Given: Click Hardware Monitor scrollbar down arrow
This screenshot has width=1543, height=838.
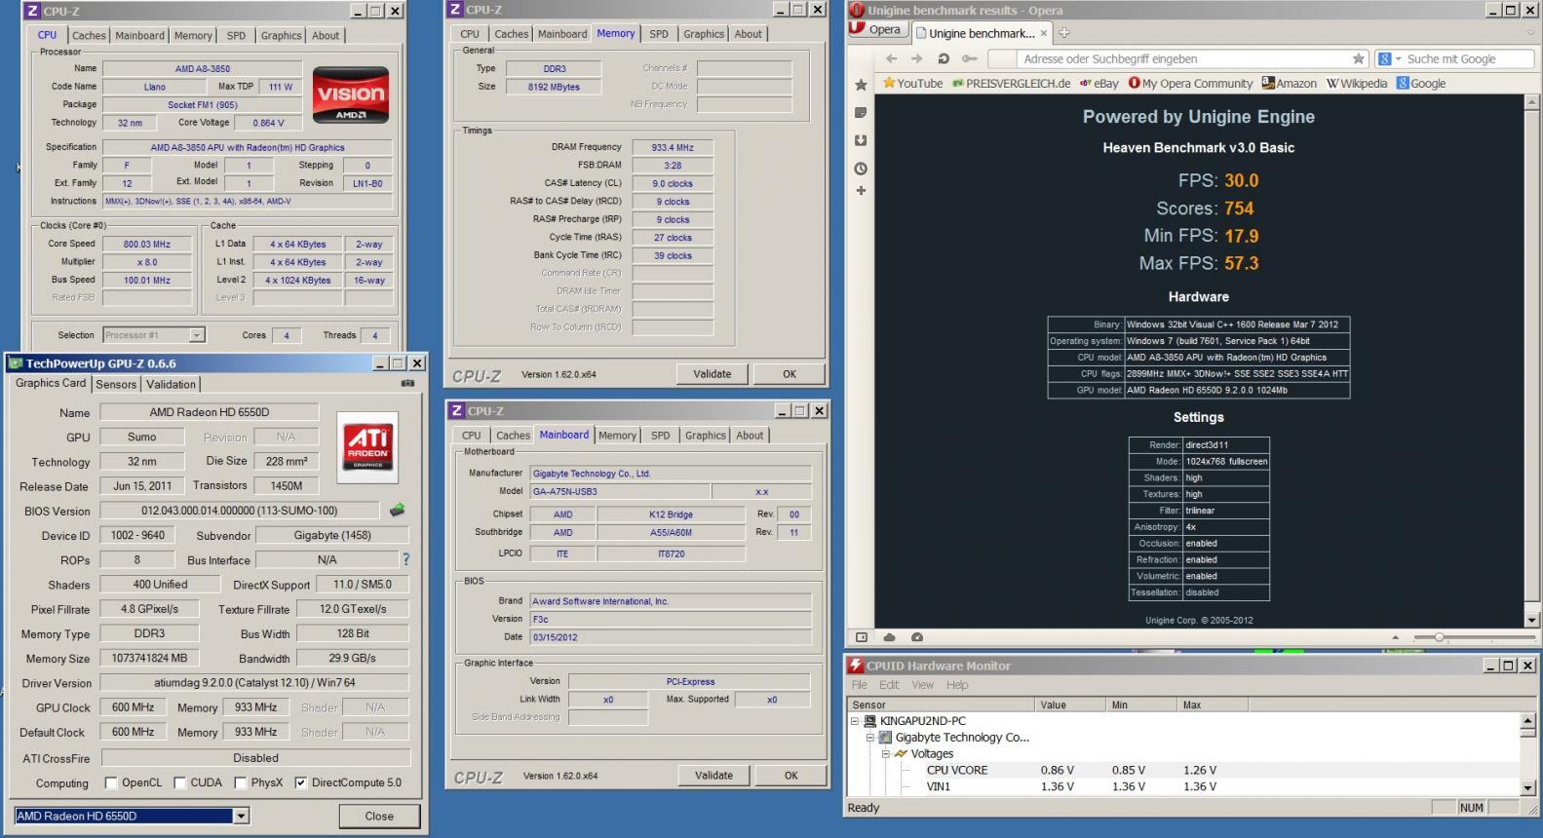Looking at the screenshot, I should click(x=1528, y=787).
